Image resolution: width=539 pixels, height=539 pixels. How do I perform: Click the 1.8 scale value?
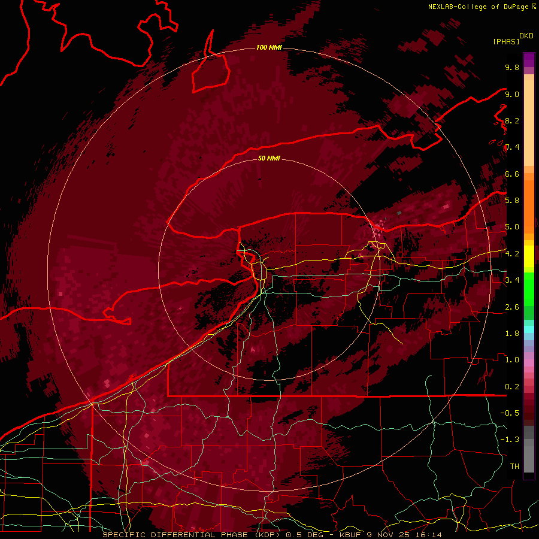pos(512,334)
